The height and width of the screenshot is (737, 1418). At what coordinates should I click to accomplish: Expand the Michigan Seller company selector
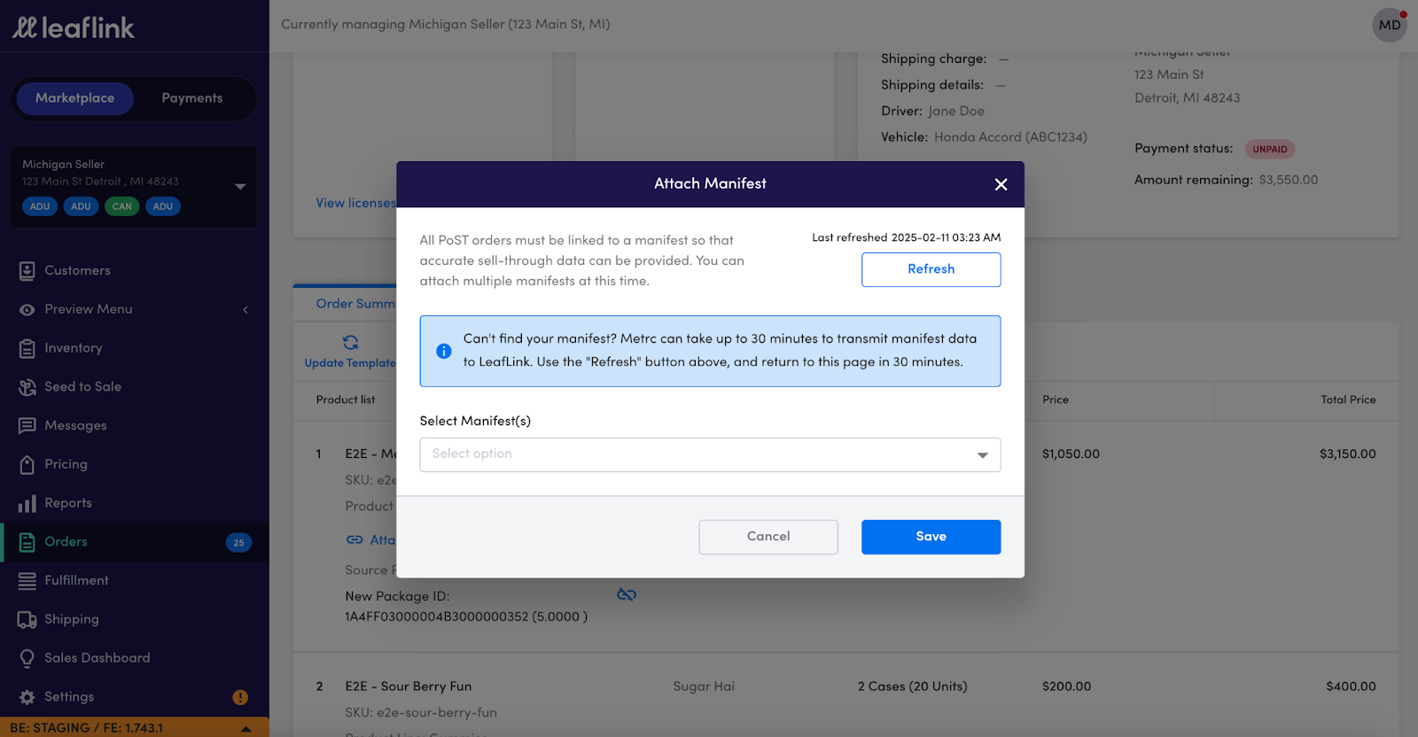click(x=240, y=187)
